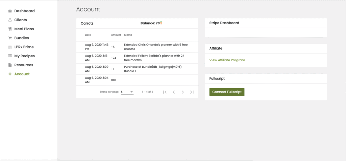Click the Account gear icon
This screenshot has width=346, height=161.
pyautogui.click(x=10, y=74)
